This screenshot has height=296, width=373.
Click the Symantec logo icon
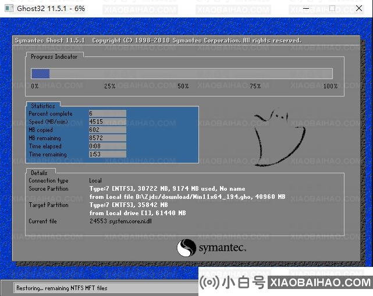click(186, 248)
